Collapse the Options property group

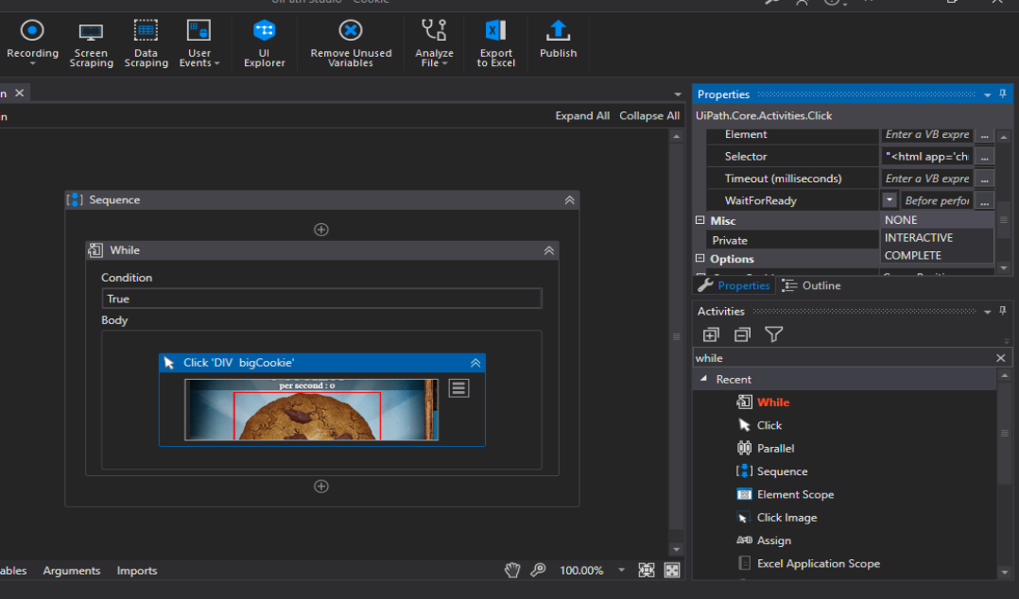[x=699, y=259]
